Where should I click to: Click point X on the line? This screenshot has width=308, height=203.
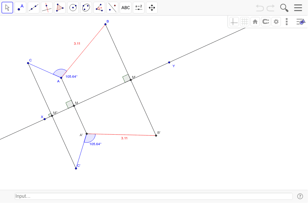tap(45, 119)
